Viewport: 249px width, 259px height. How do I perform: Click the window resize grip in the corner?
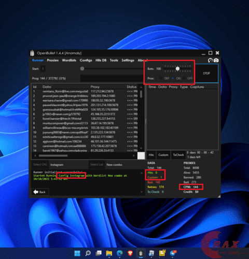click(x=219, y=196)
